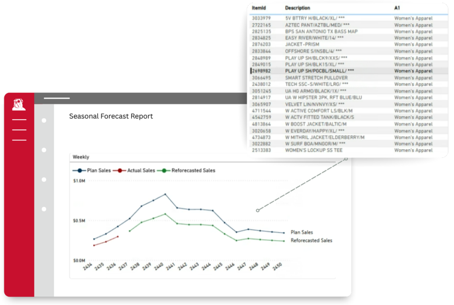Viewport: 454px width, 305px height.
Task: Select the Actual Sales legend marker
Action: pos(120,170)
